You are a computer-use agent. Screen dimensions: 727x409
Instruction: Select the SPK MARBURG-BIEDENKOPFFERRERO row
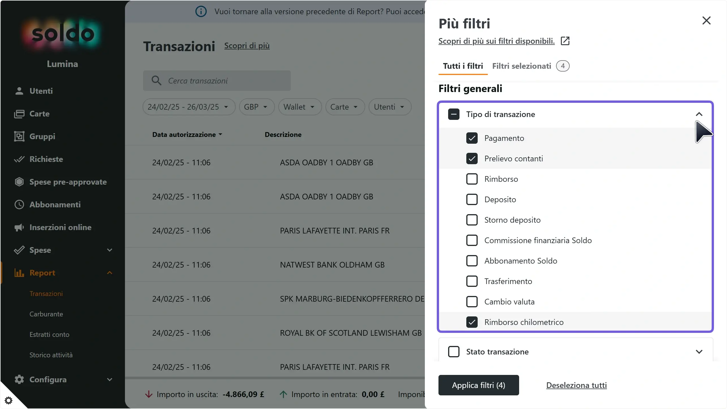[275, 299]
